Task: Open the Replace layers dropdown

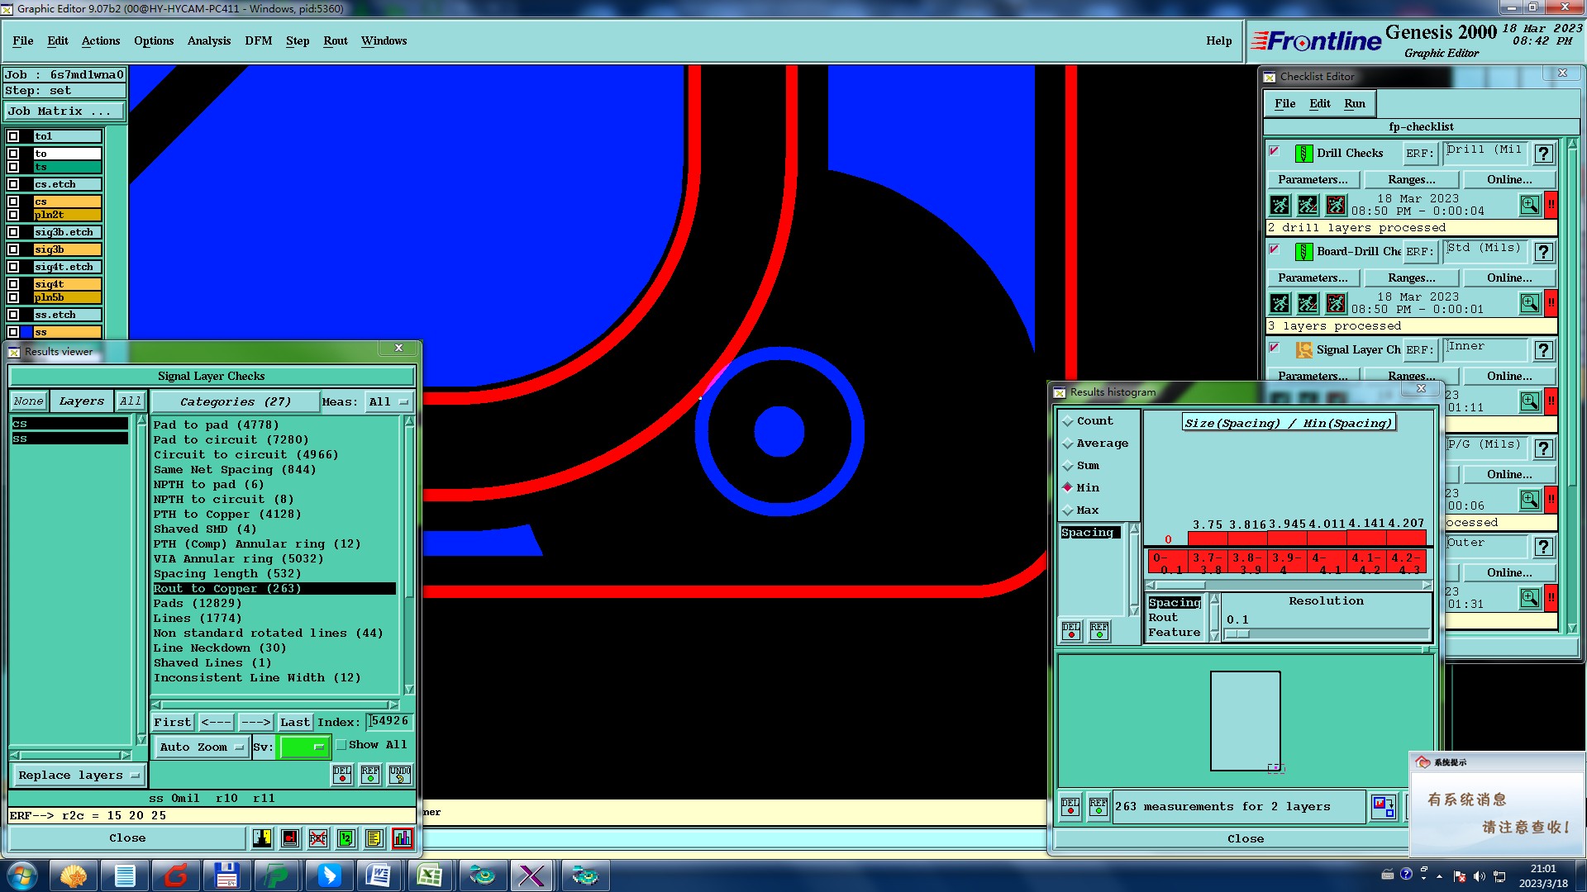Action: pyautogui.click(x=78, y=776)
